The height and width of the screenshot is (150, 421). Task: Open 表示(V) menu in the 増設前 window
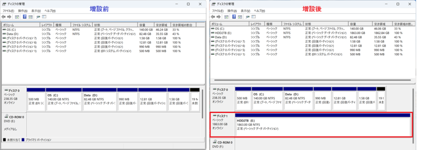pyautogui.click(x=36, y=11)
